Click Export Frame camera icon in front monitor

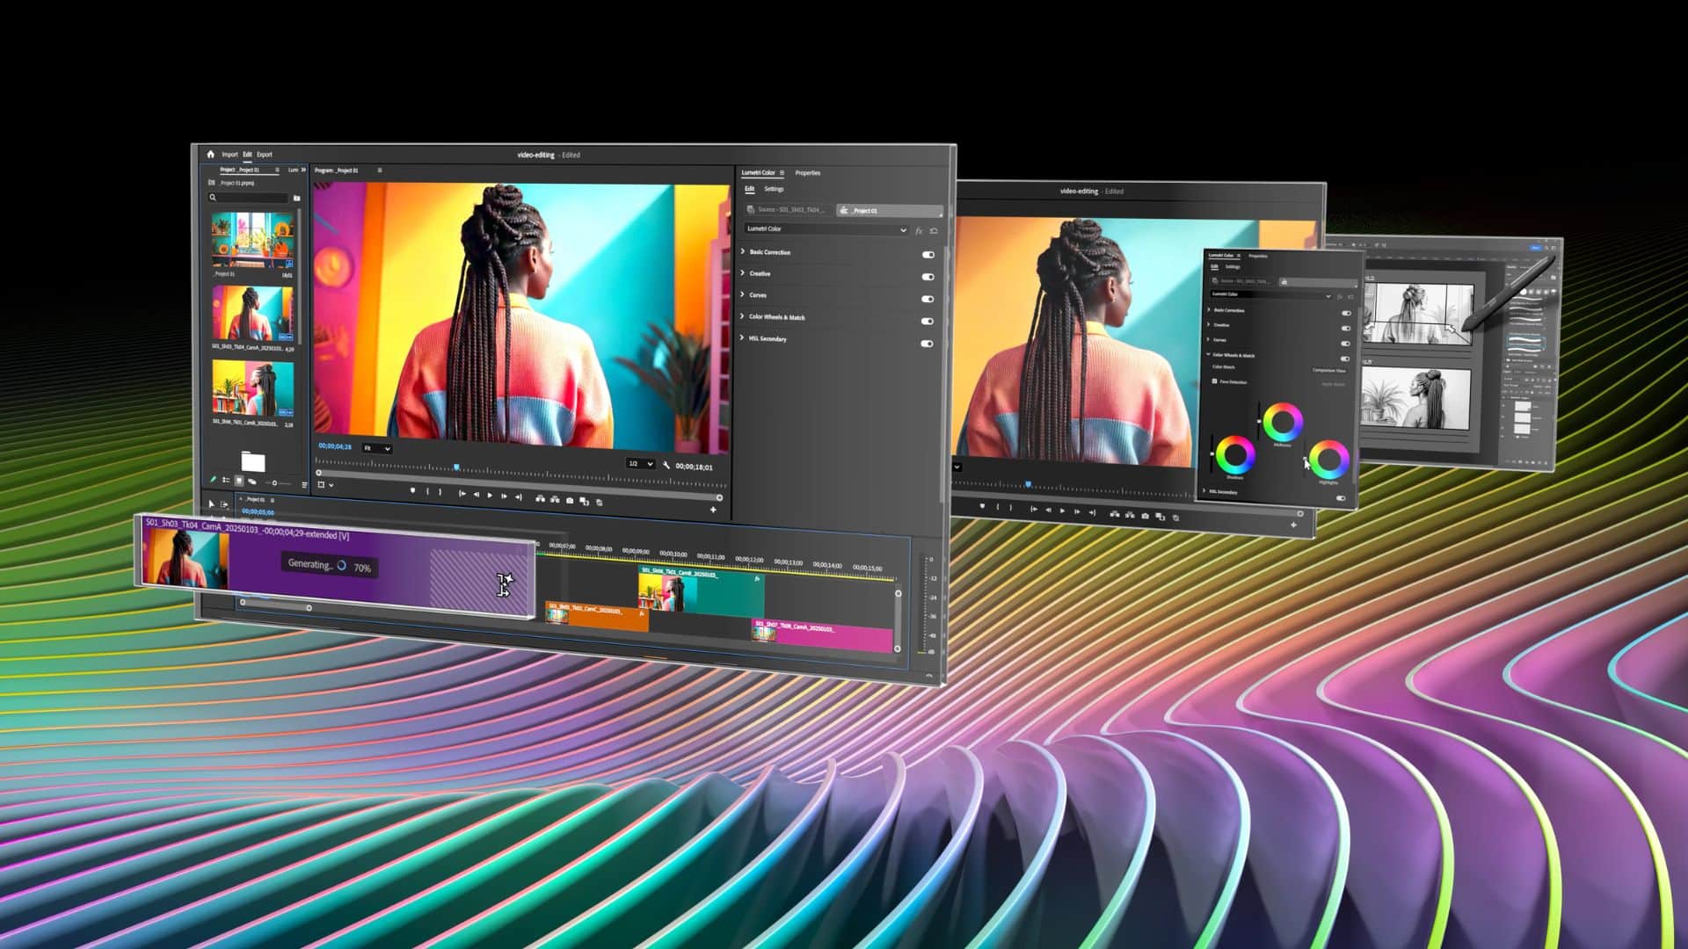pyautogui.click(x=570, y=500)
